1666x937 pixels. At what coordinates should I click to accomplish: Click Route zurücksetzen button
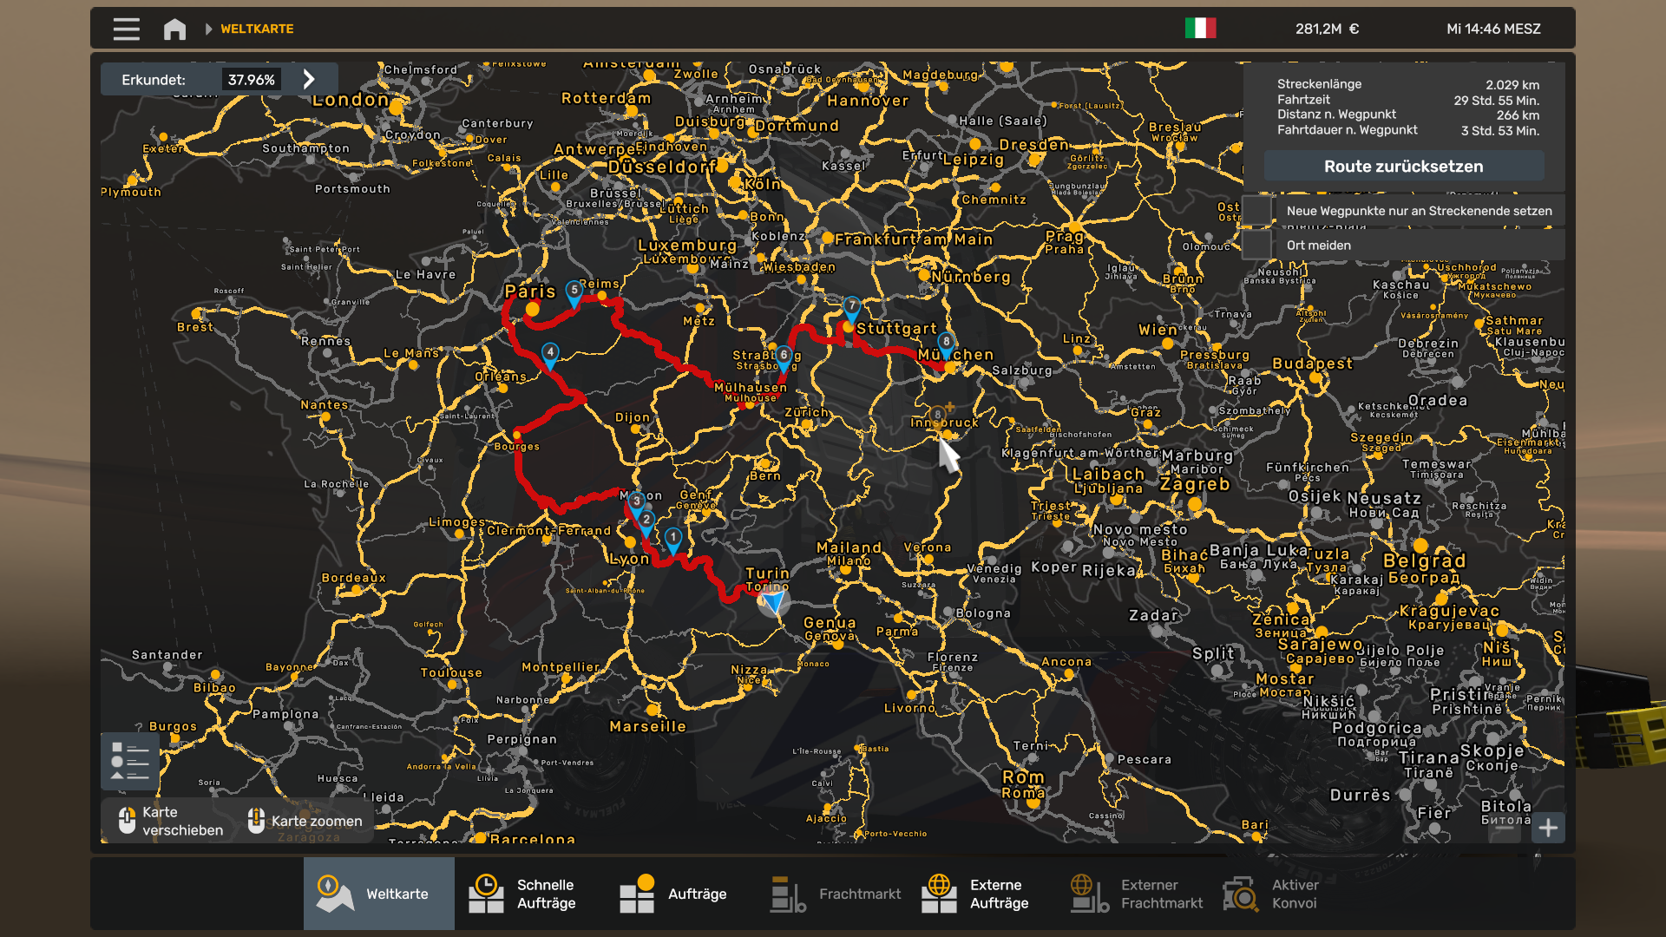point(1404,166)
